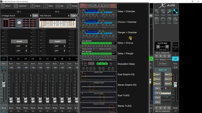Viewport: 202px width, 113px height.
Task: Switch to the Gate tab
Action: point(48,6)
